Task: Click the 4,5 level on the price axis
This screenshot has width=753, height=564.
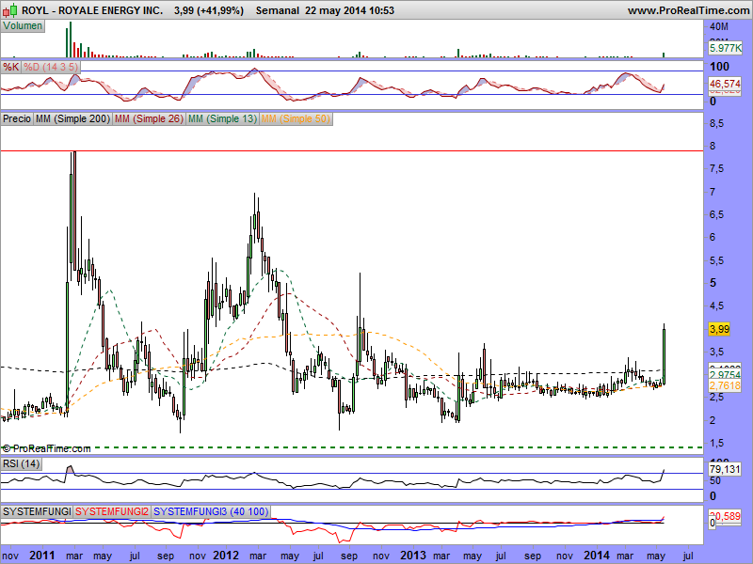Action: 716,306
